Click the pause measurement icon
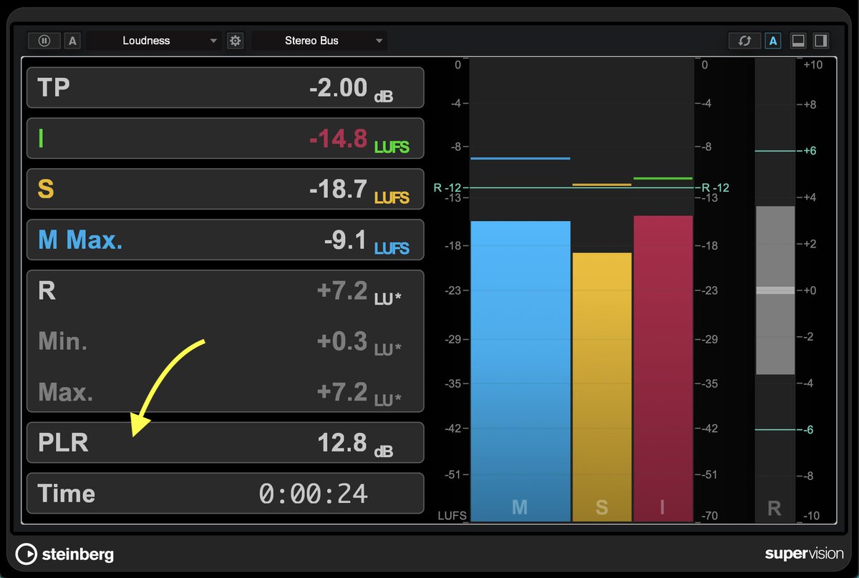 pyautogui.click(x=44, y=41)
